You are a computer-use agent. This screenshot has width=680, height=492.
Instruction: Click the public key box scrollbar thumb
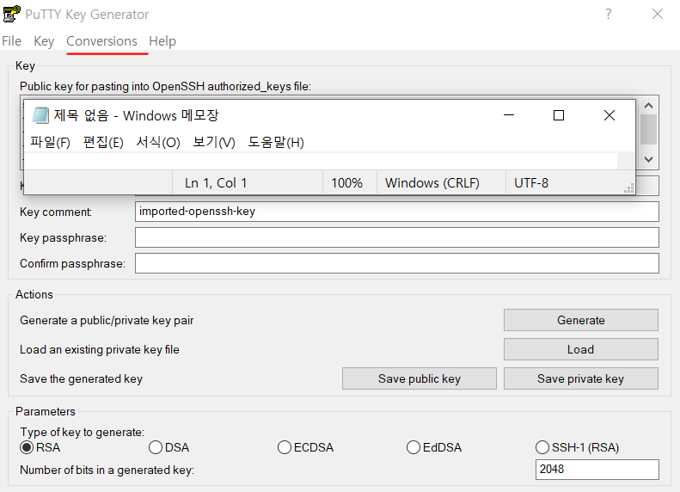[x=649, y=129]
